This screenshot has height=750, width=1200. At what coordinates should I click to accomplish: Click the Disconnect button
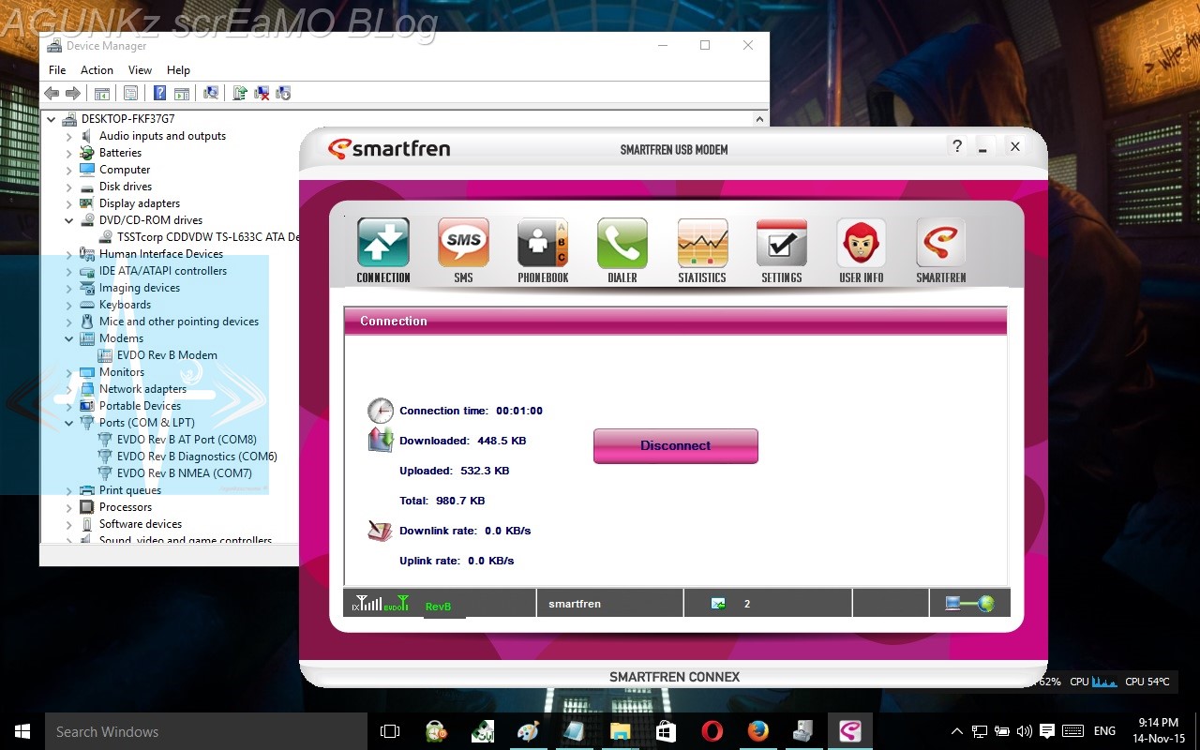coord(675,445)
